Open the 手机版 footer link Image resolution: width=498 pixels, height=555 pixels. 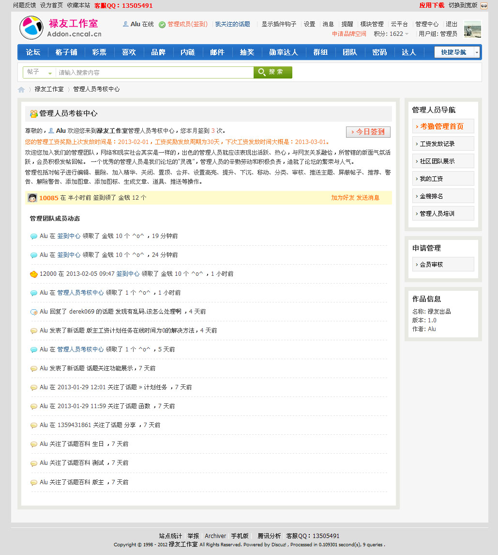(240, 536)
